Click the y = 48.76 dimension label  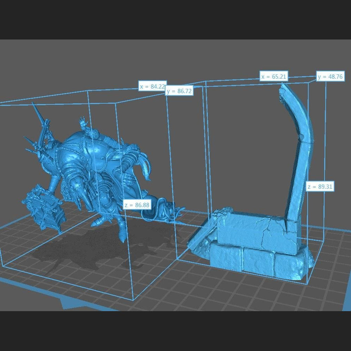(330, 76)
